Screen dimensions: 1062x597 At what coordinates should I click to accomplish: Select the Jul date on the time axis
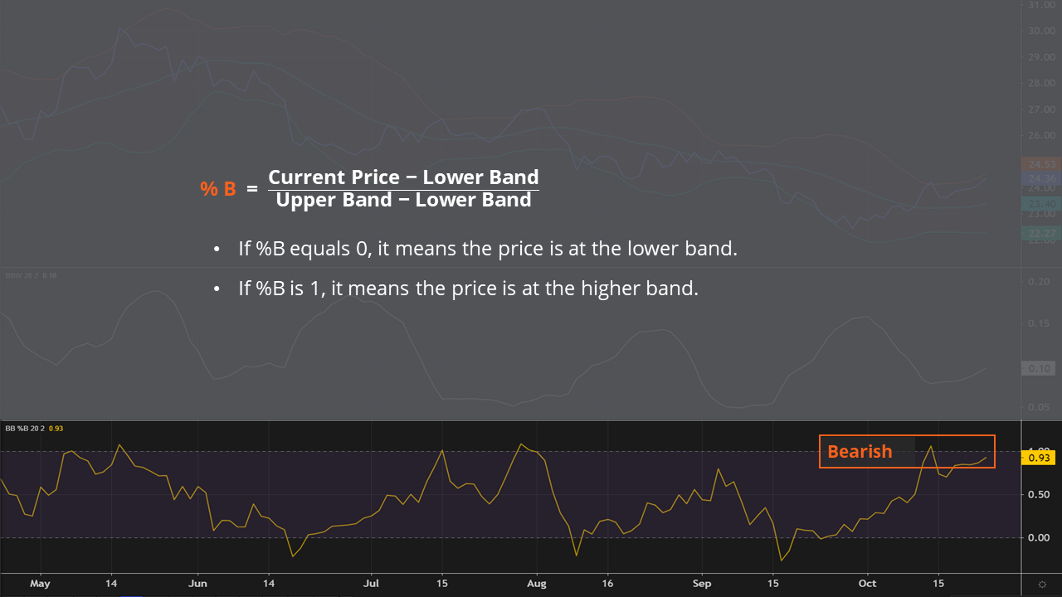(371, 584)
